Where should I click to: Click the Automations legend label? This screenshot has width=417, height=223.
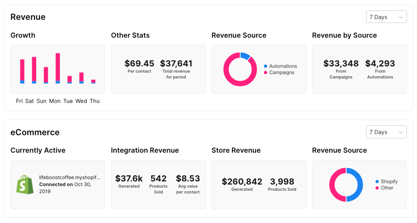283,66
